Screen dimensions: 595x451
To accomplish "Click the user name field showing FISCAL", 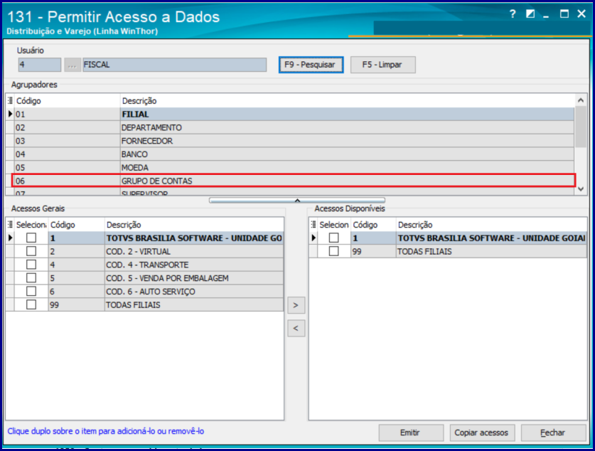I will 175,65.
